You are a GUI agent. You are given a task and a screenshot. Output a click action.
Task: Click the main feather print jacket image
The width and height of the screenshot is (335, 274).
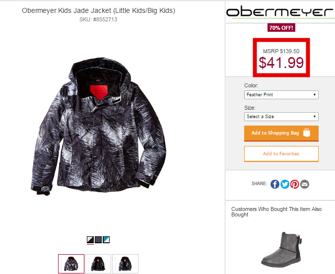(x=98, y=126)
